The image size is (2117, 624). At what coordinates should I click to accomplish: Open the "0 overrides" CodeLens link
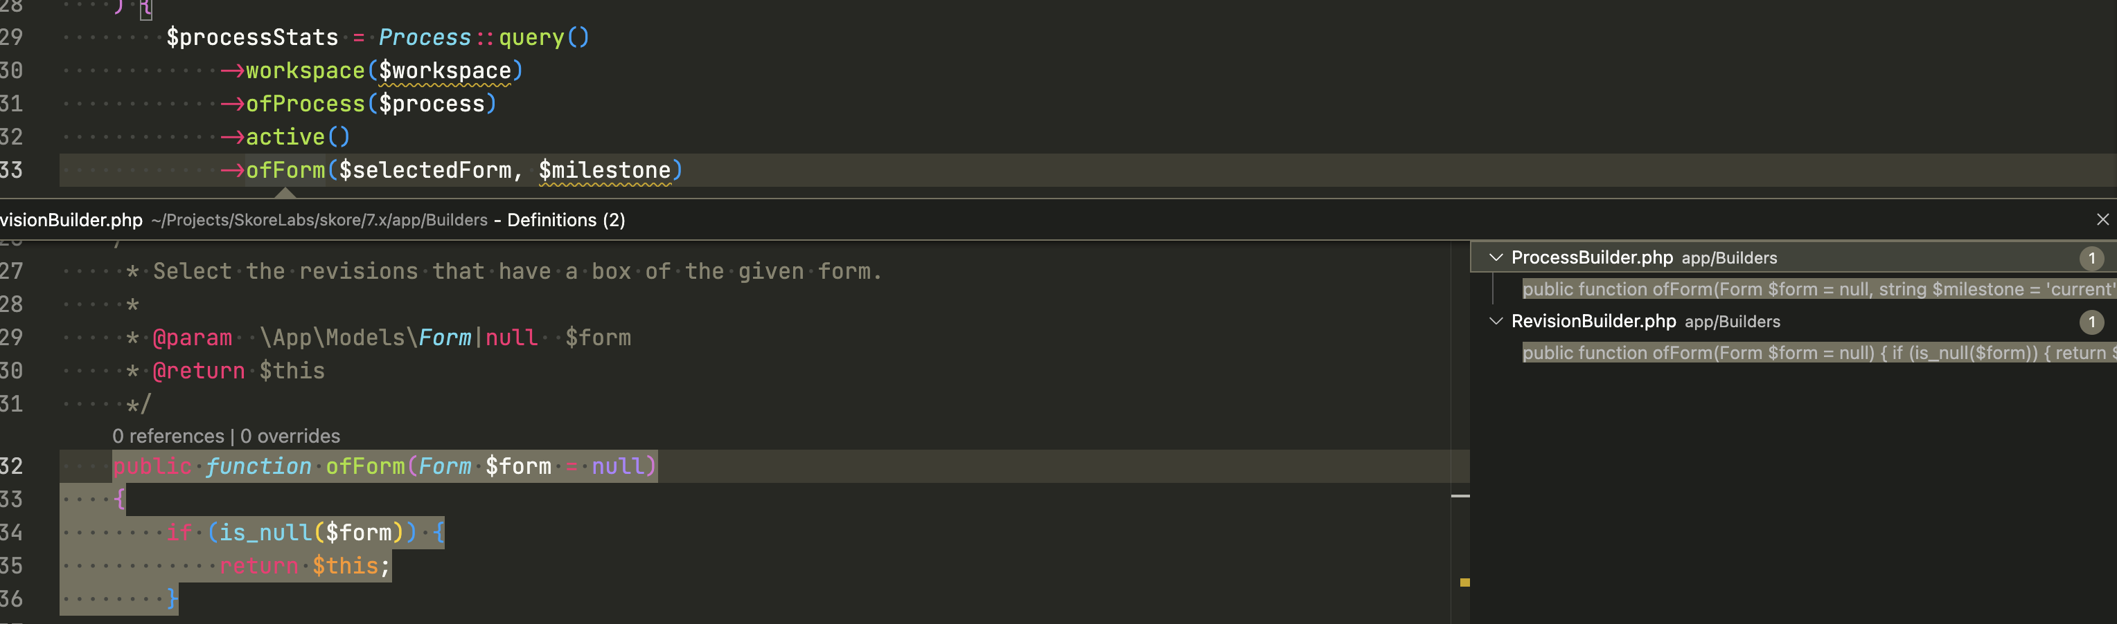(290, 436)
